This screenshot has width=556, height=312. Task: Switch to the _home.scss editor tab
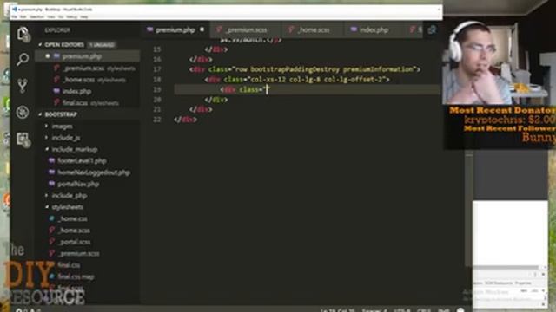(x=314, y=30)
